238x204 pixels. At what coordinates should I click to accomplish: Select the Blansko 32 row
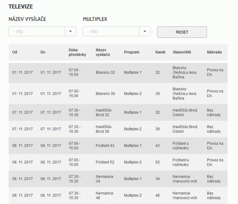118,73
